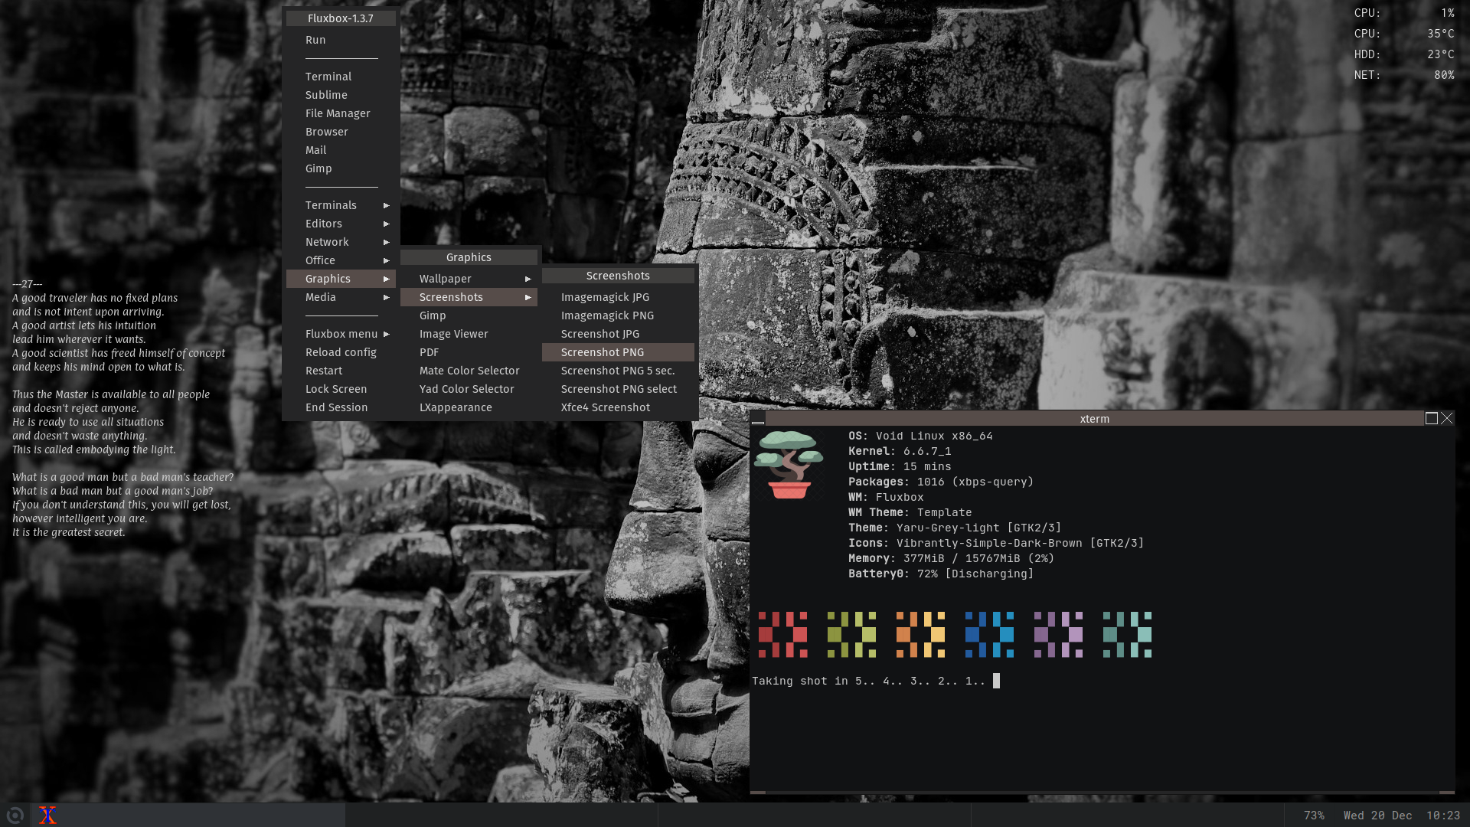
Task: Click the bonsai tree logo in xterm
Action: pos(789,465)
